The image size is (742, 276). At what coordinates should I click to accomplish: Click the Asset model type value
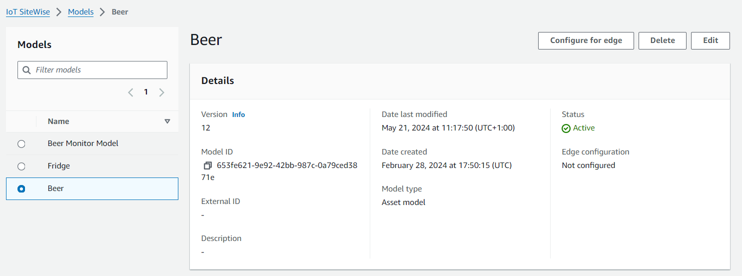tap(404, 202)
